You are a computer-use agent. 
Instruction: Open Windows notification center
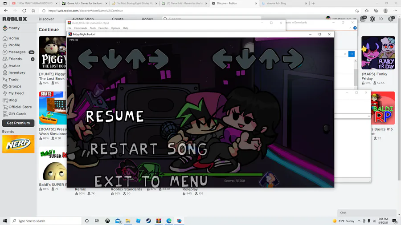[x=395, y=221]
